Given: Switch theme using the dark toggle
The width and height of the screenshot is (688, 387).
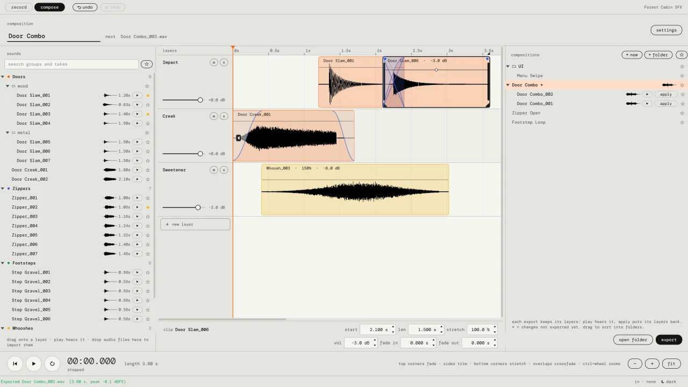Looking at the screenshot, I should click(669, 382).
